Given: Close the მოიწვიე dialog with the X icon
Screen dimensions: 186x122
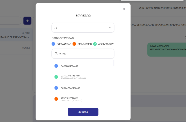Looking at the screenshot, I should coord(124,9).
